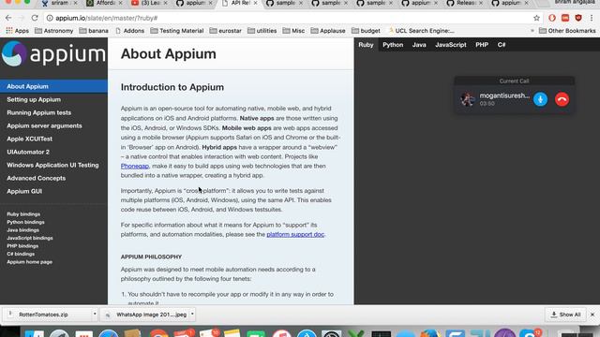Screen dimensions: 600x337
Task: Open the Opera-style red extension icon
Action: point(552,18)
